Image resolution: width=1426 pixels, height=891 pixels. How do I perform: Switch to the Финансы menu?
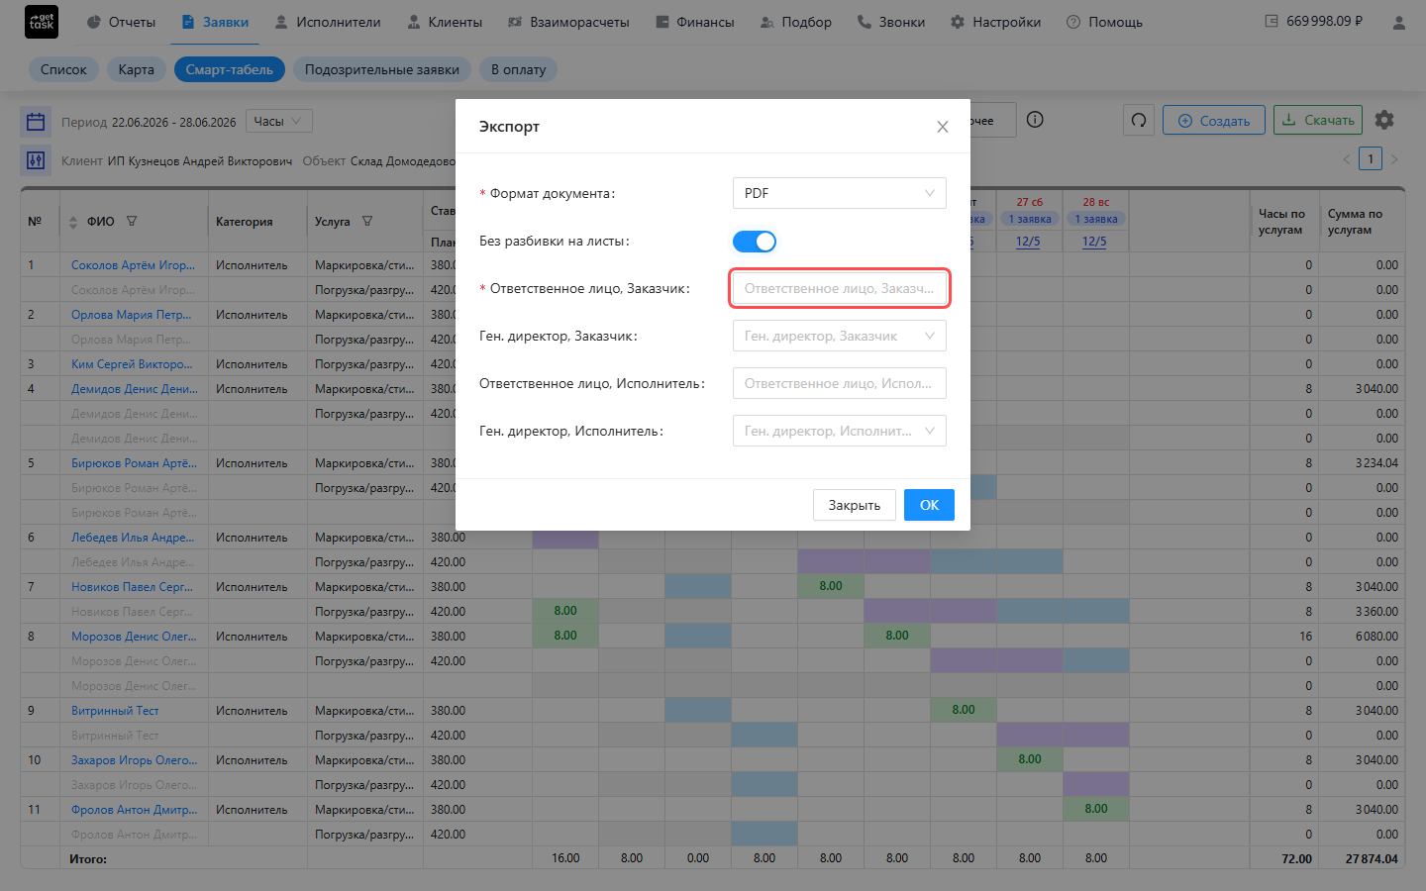pyautogui.click(x=695, y=22)
